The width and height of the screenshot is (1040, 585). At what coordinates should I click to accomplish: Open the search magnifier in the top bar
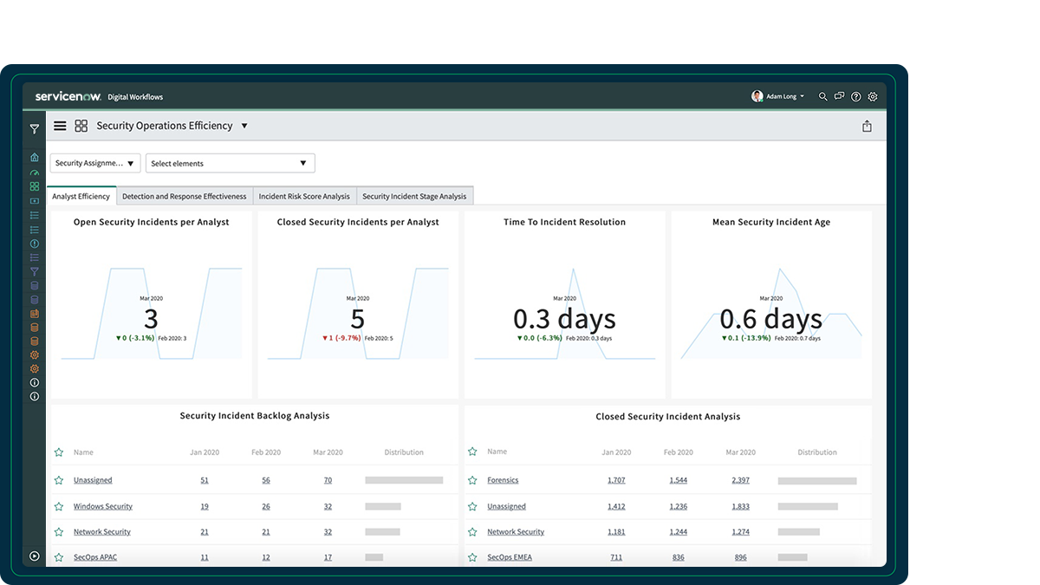[x=822, y=97]
